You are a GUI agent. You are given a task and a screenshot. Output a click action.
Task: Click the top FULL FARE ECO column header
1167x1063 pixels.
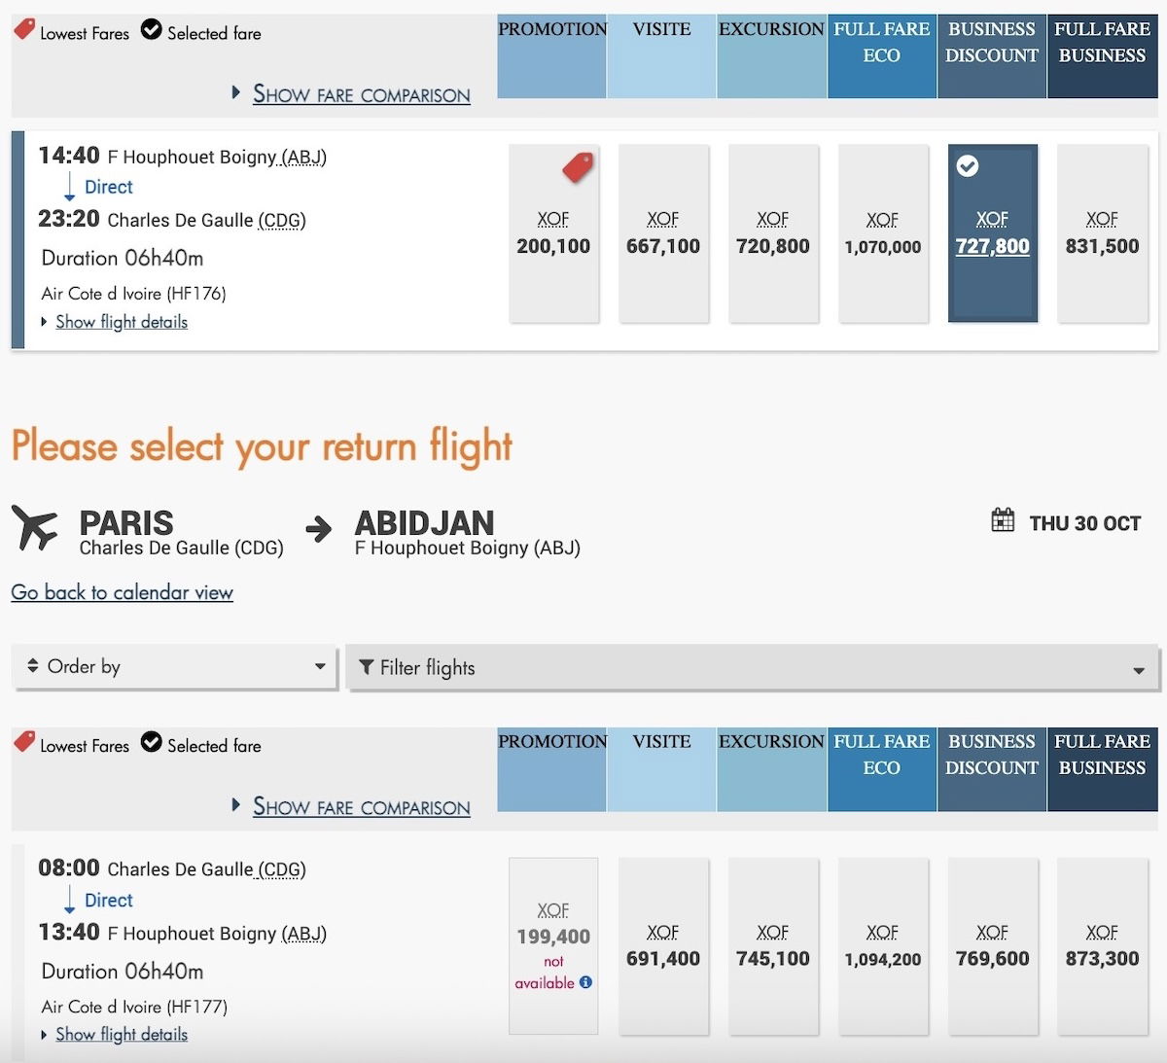(x=882, y=56)
